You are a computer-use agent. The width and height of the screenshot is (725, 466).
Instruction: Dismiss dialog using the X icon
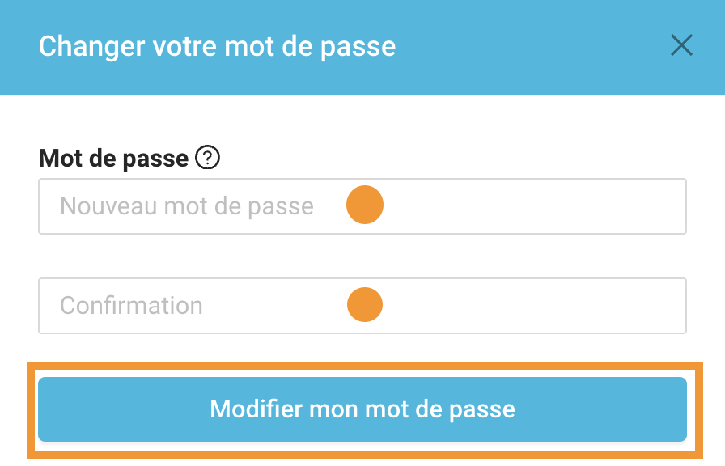(681, 45)
